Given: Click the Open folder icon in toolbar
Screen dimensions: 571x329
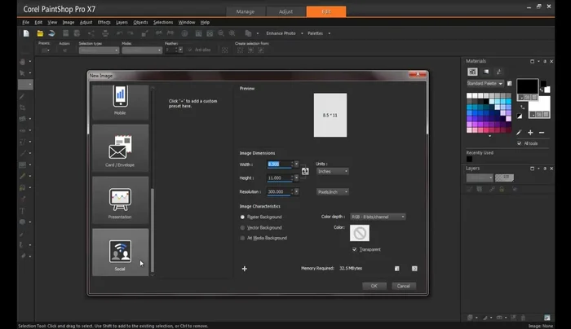Looking at the screenshot, I should point(40,33).
